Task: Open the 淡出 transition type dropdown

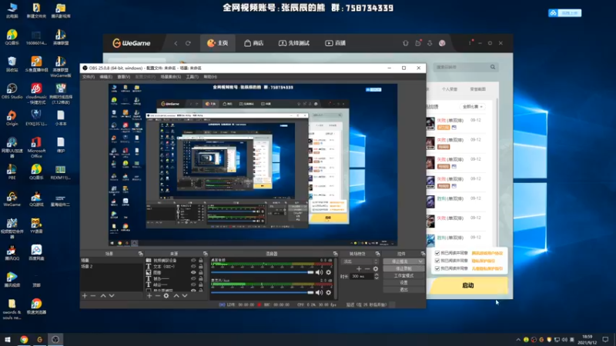Action: 360,261
